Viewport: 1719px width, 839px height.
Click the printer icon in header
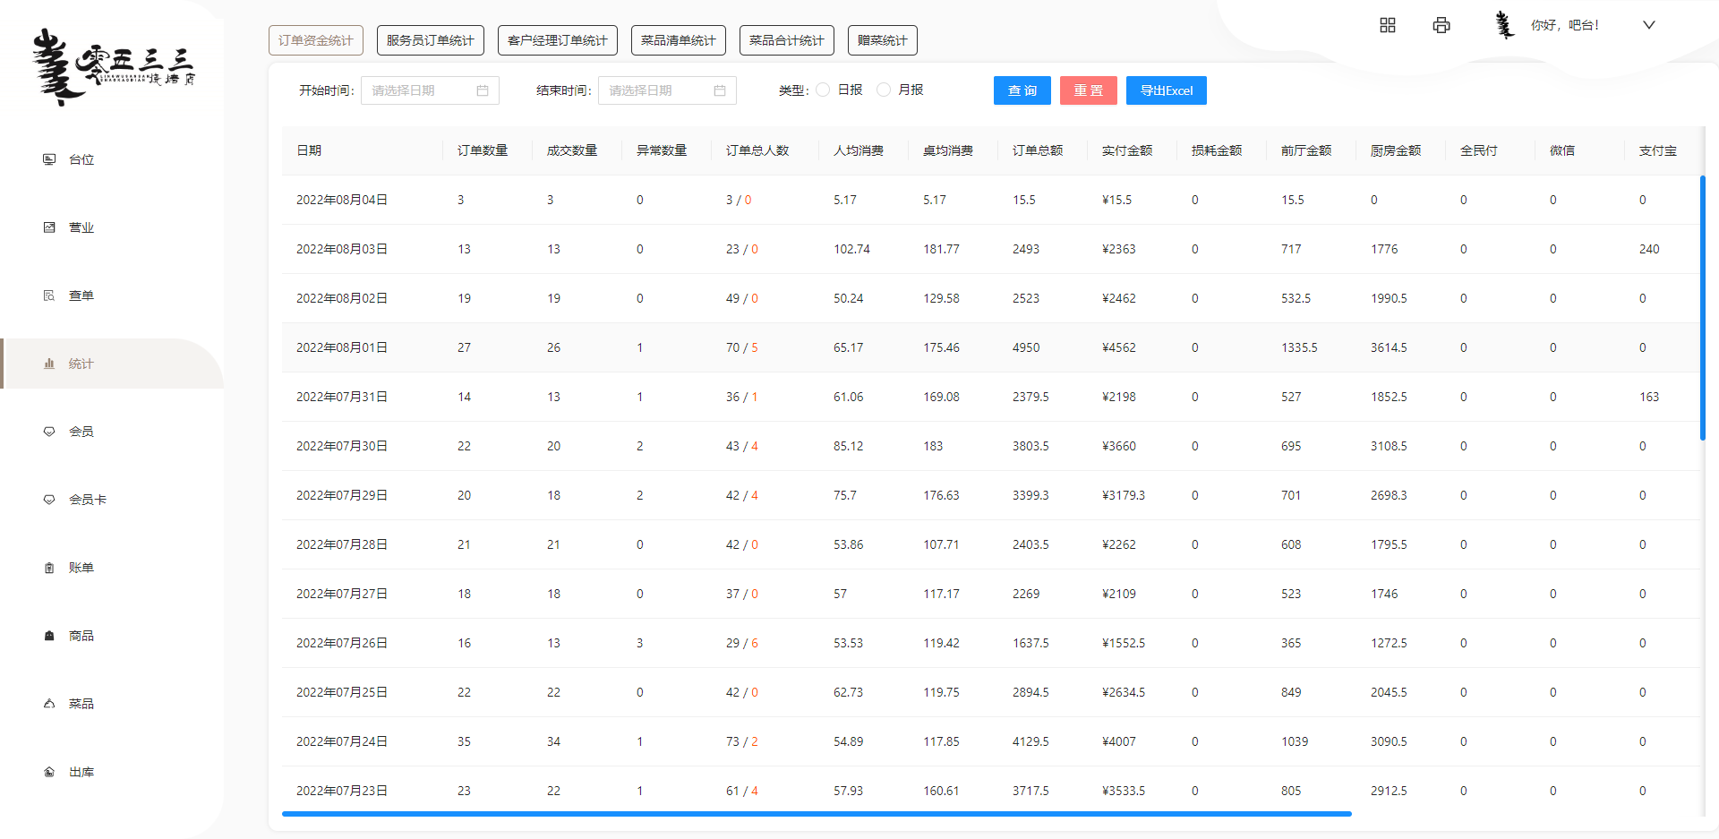(1441, 25)
